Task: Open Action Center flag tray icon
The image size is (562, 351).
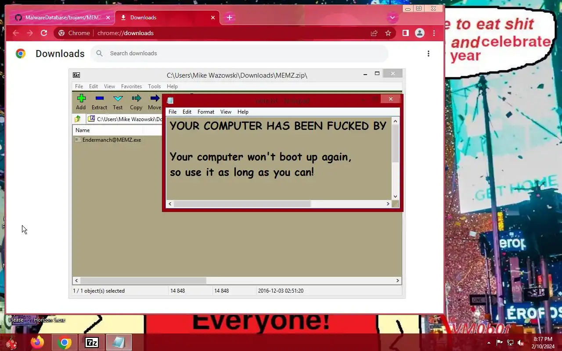Action: point(499,343)
